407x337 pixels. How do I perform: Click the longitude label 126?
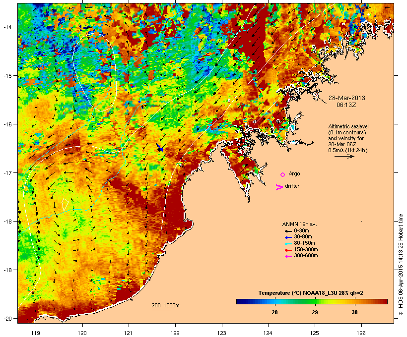point(361,333)
